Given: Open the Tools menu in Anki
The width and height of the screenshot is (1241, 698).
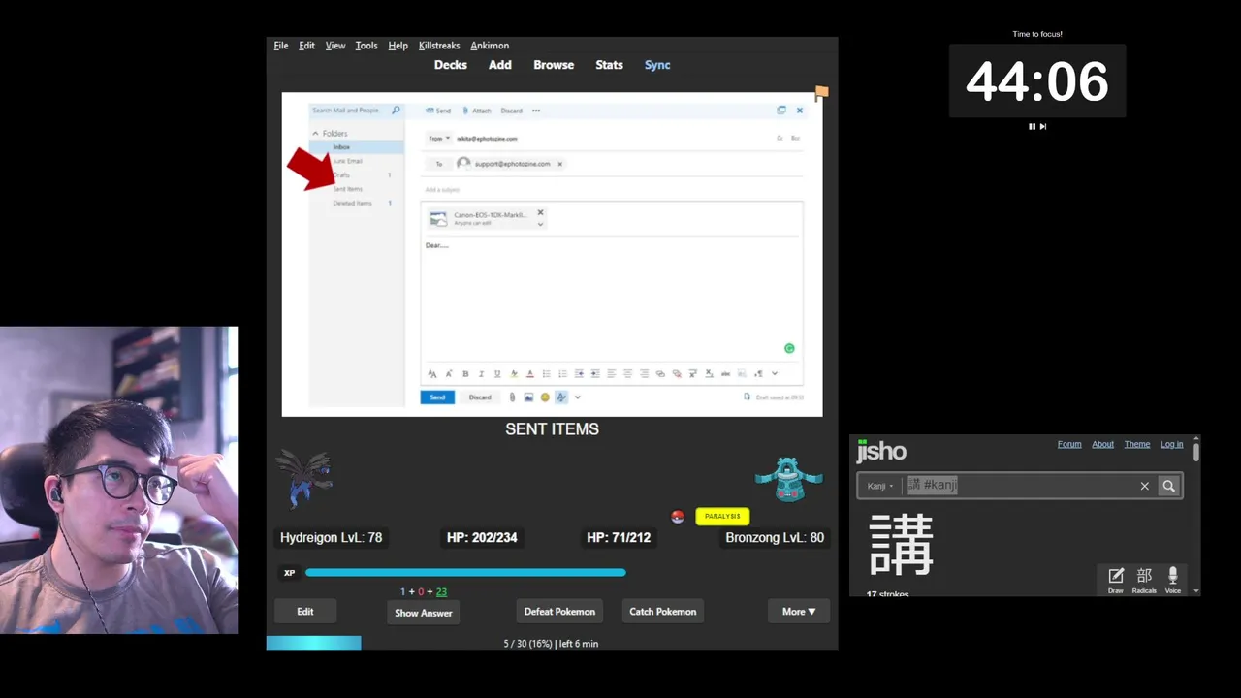Looking at the screenshot, I should coord(366,46).
